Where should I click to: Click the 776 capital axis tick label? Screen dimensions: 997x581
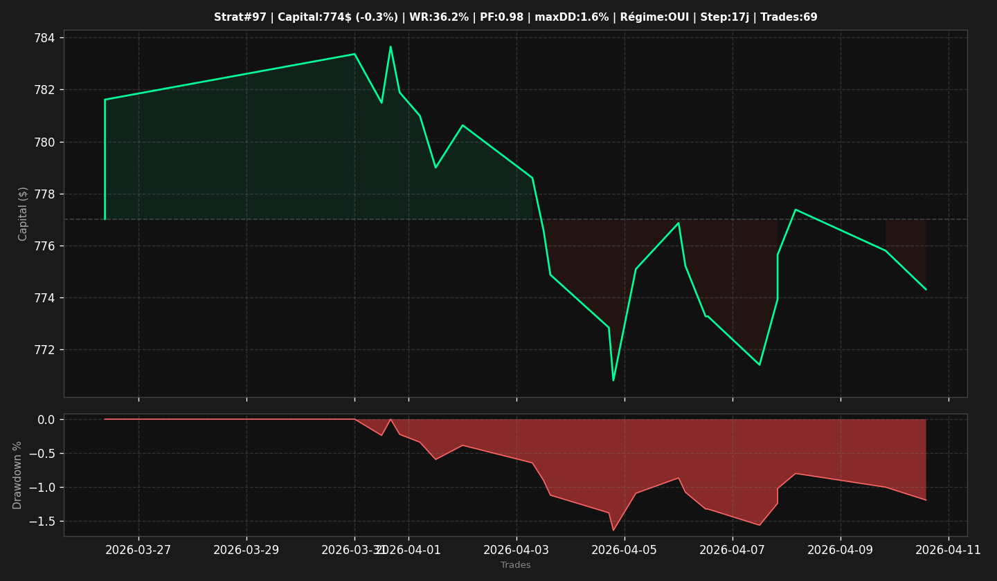pyautogui.click(x=46, y=246)
